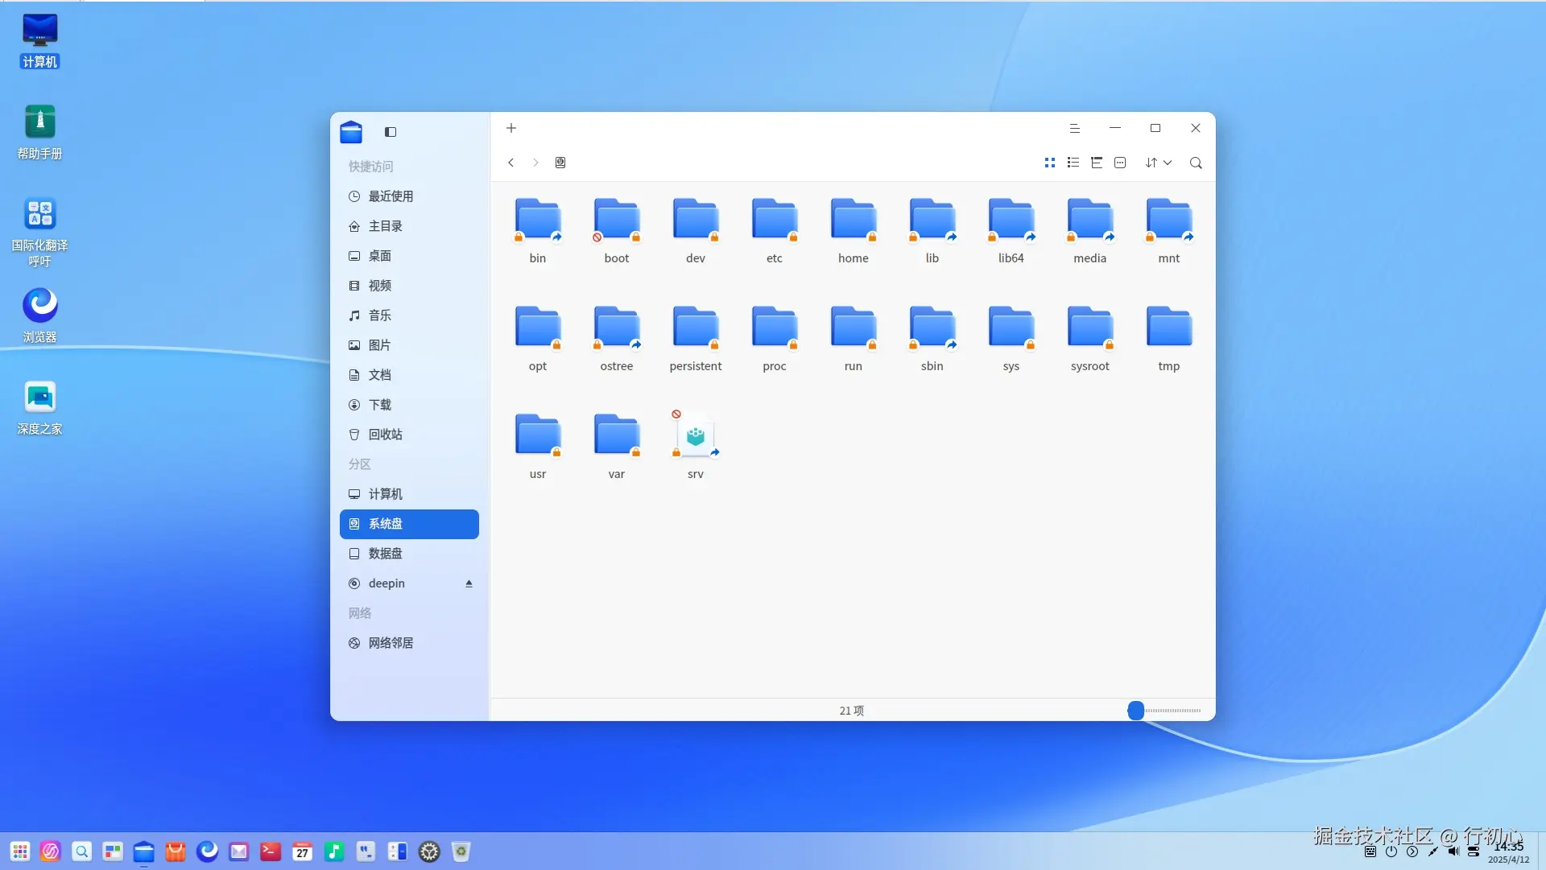Screen dimensions: 1546x870
Task: Go to 主目录 in sidebar
Action: click(x=385, y=226)
